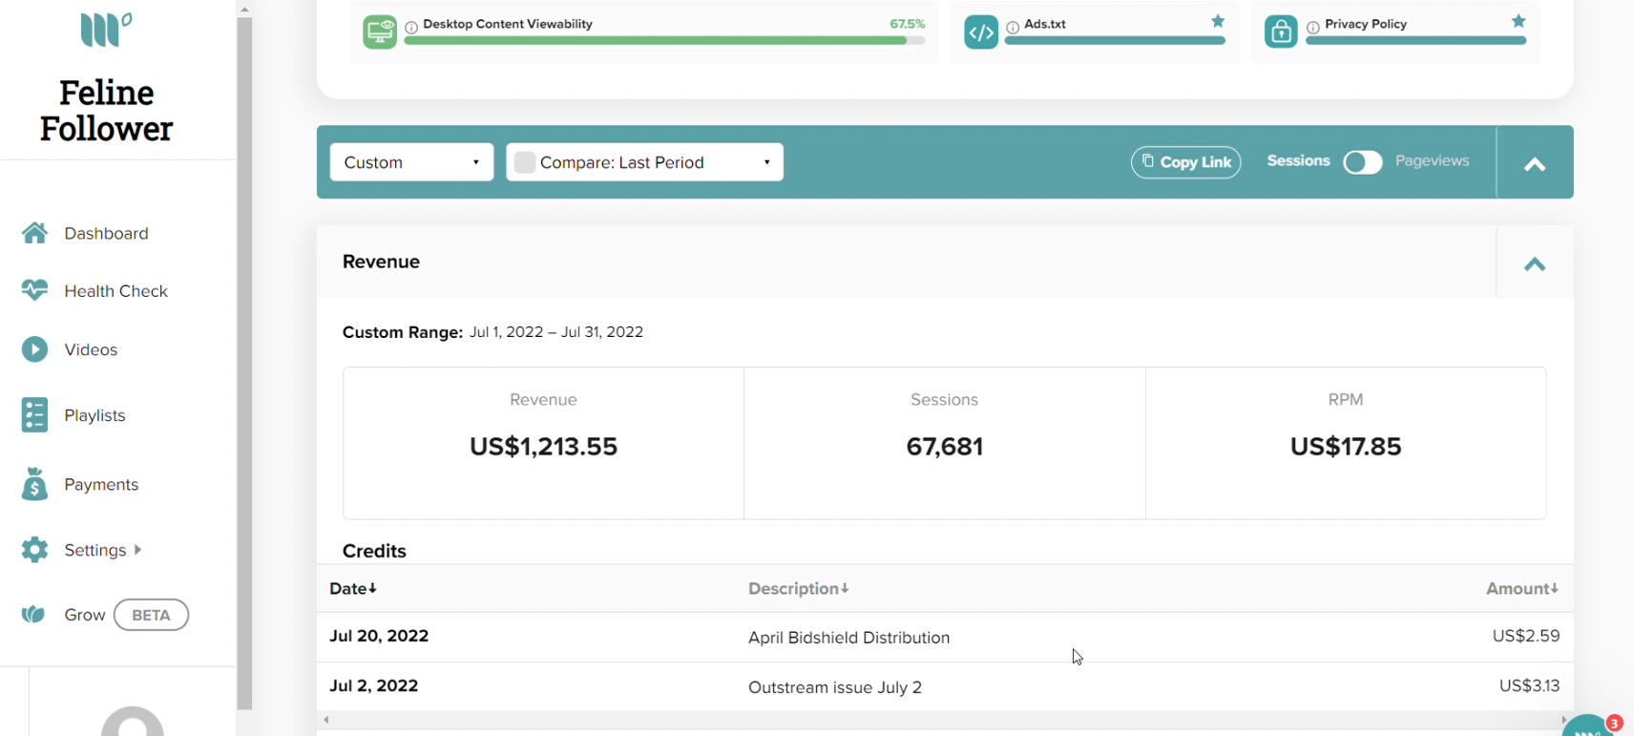Open the Custom date range dropdown
Viewport: 1634px width, 736px height.
(x=411, y=162)
